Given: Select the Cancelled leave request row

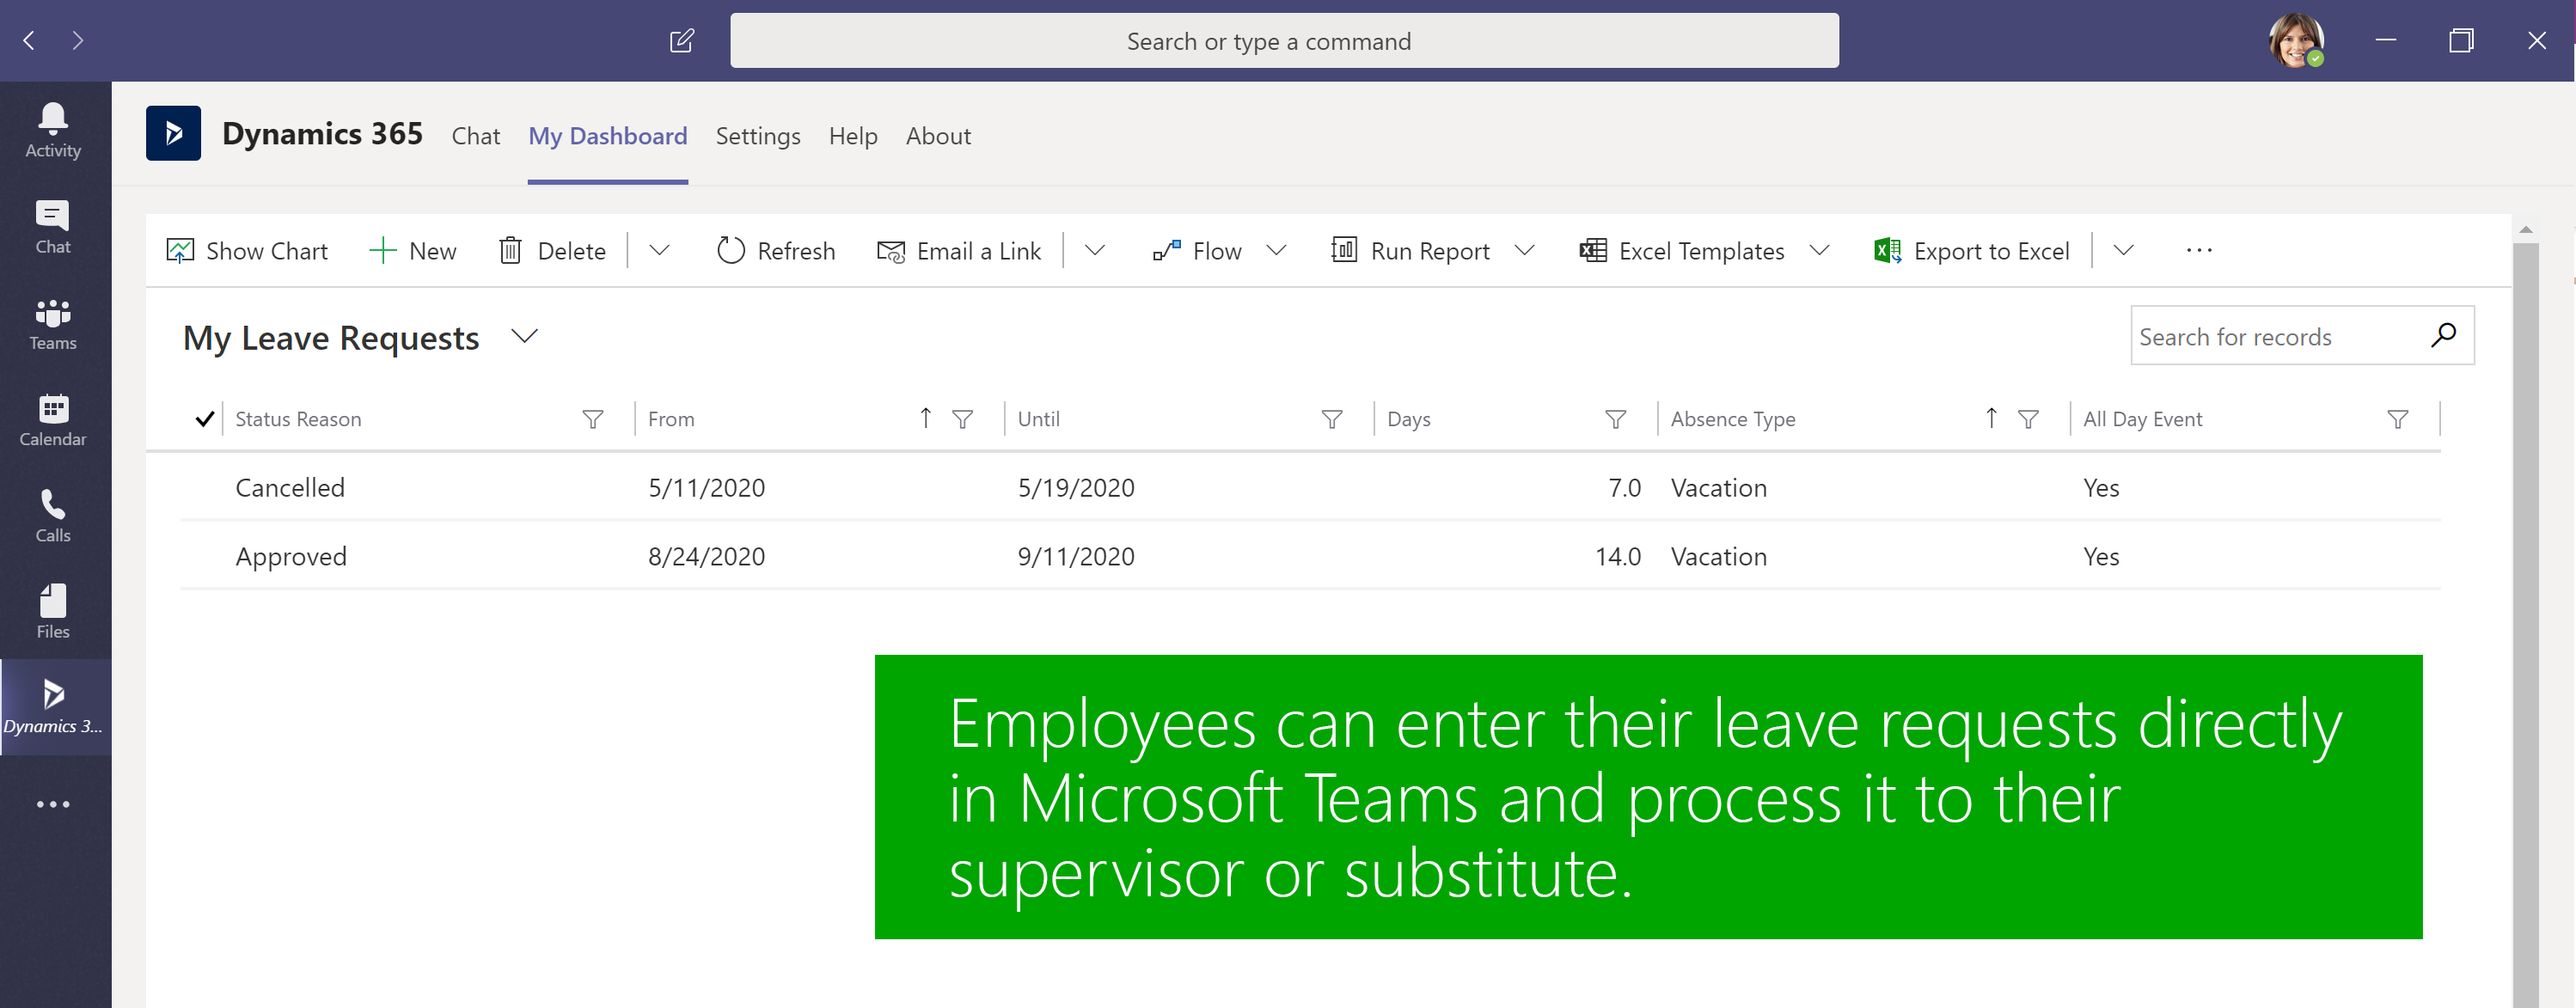Looking at the screenshot, I should pyautogui.click(x=1310, y=487).
